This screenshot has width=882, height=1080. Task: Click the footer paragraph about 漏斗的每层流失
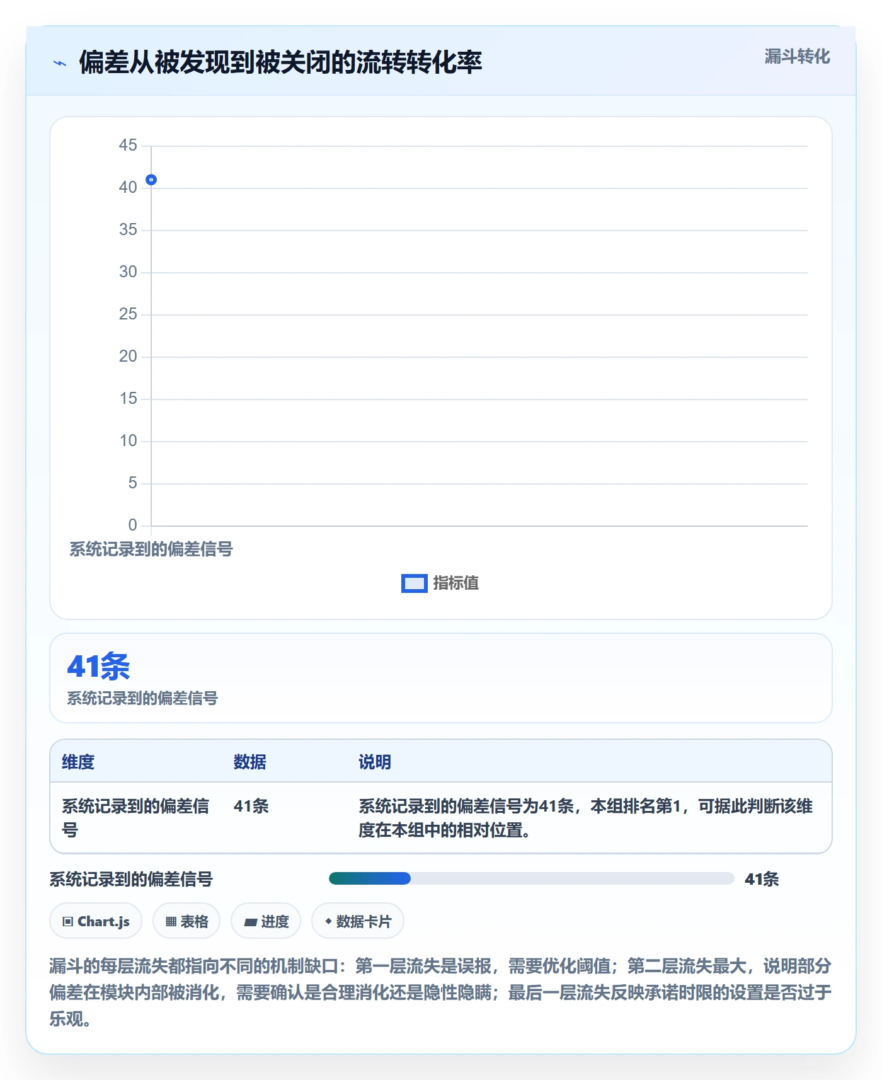point(440,992)
